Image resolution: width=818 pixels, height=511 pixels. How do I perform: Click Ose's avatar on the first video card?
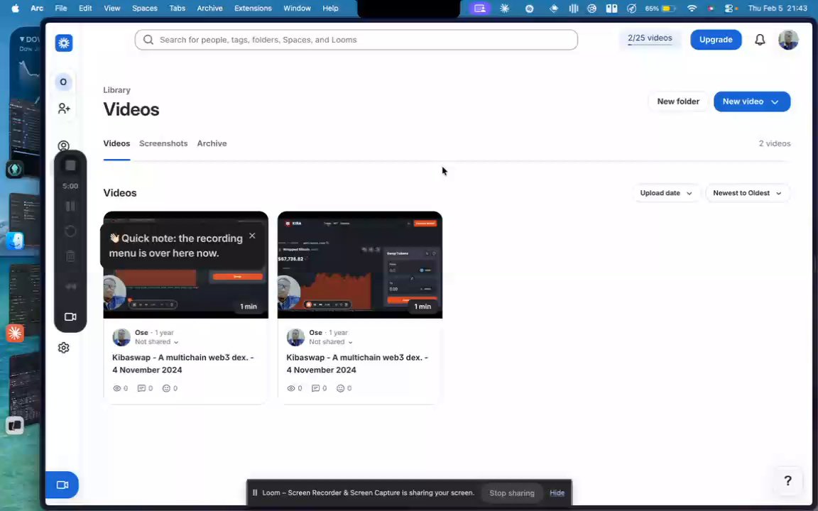pos(121,337)
